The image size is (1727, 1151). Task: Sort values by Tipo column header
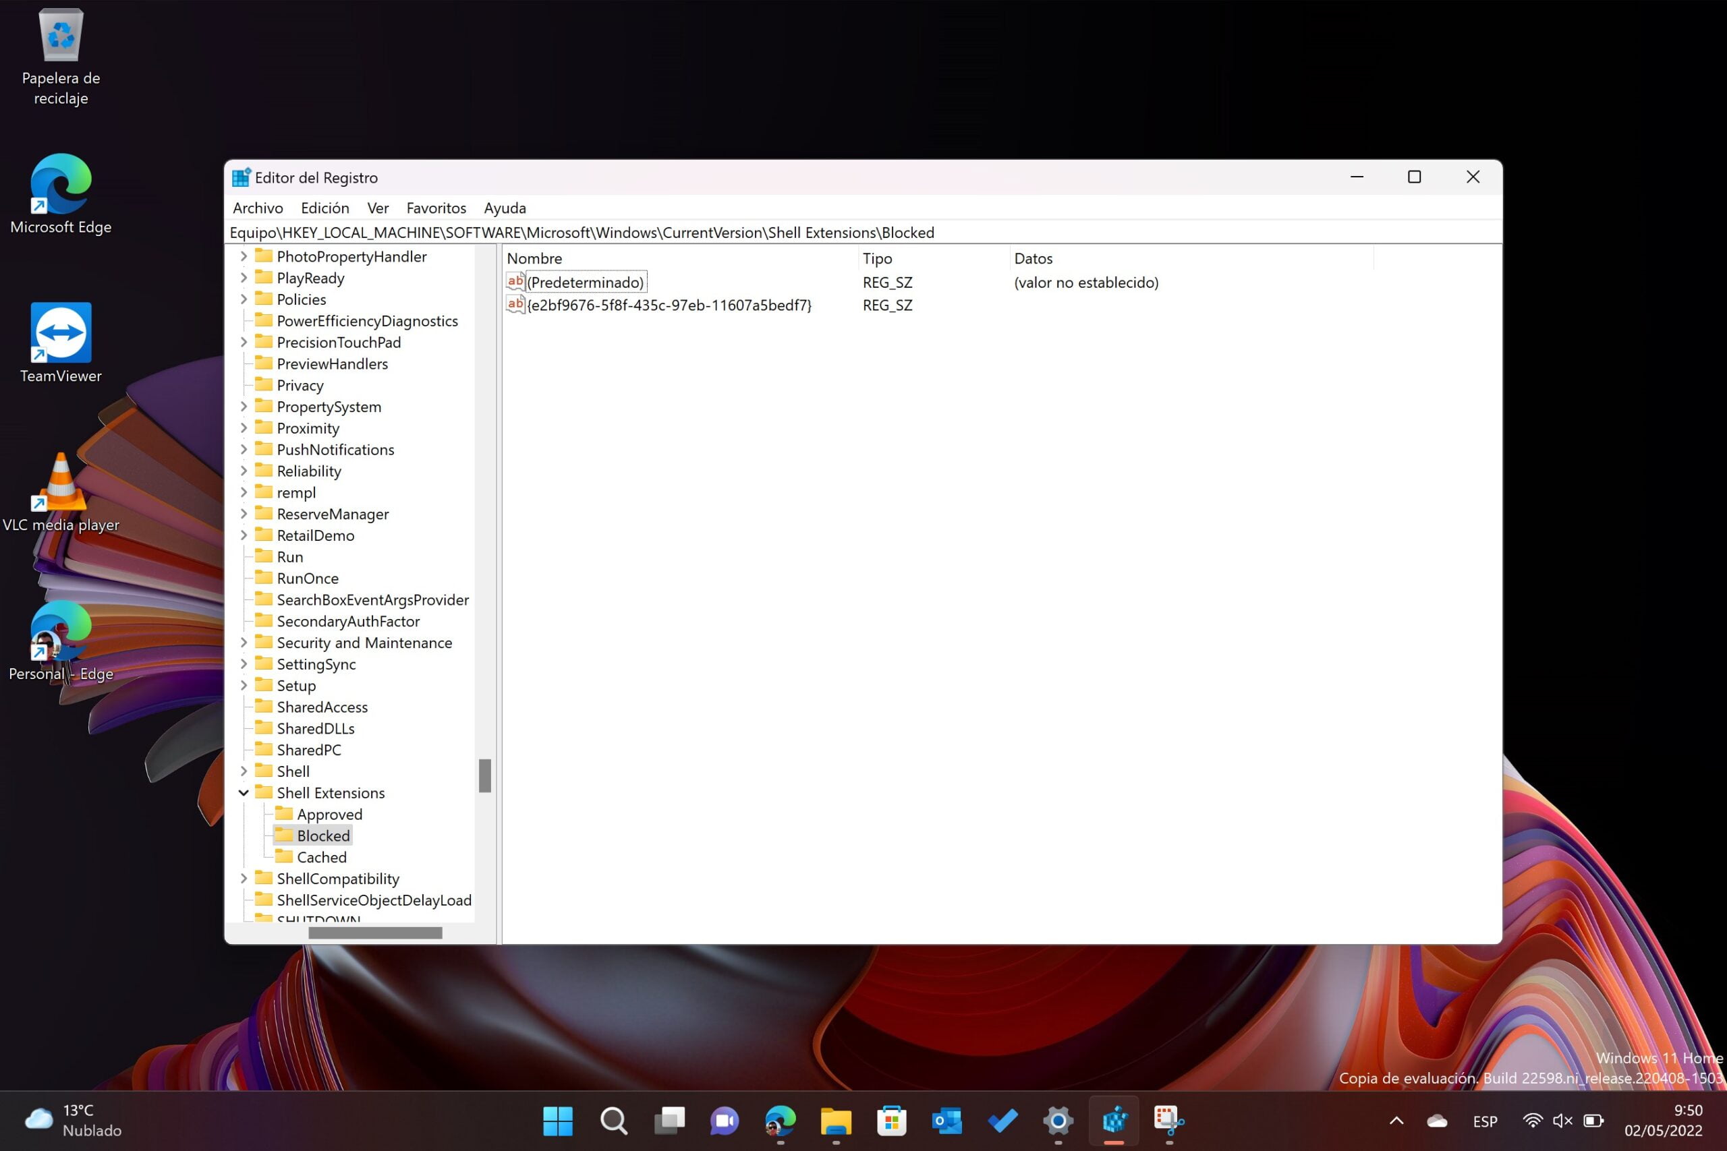point(933,258)
